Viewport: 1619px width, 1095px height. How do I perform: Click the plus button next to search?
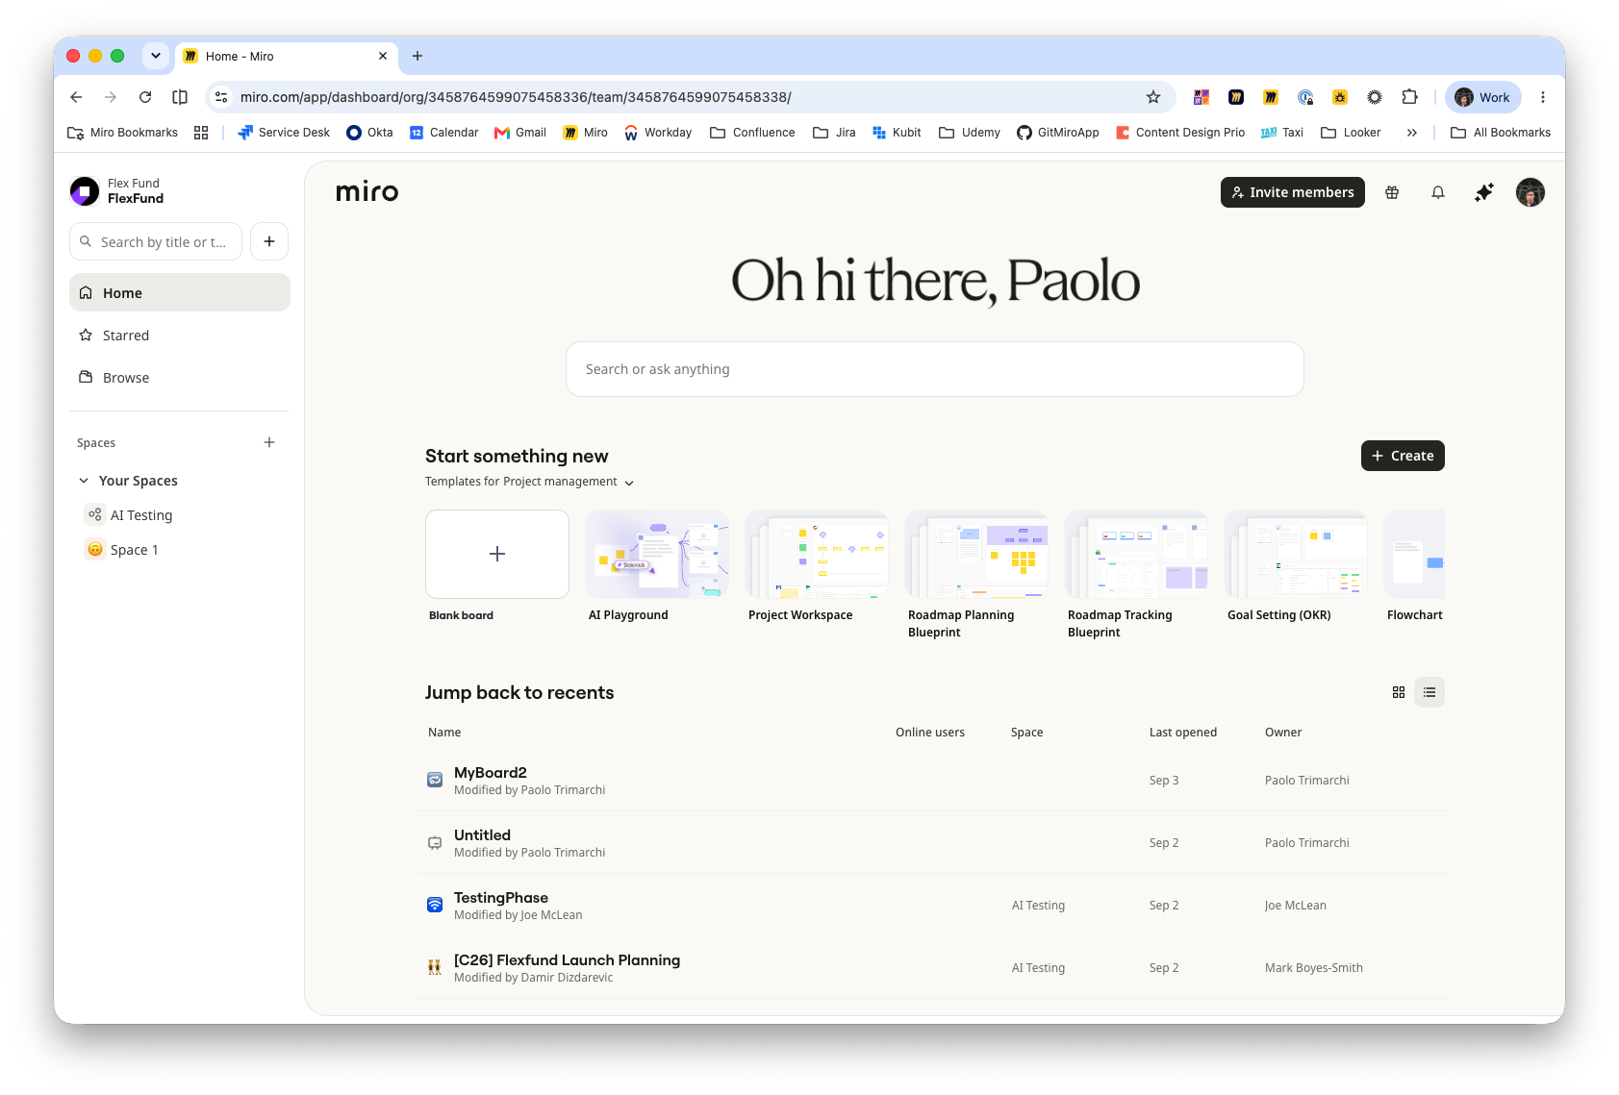(x=269, y=241)
